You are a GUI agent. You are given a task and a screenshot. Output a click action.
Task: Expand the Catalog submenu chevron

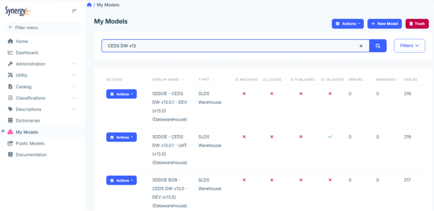click(74, 87)
